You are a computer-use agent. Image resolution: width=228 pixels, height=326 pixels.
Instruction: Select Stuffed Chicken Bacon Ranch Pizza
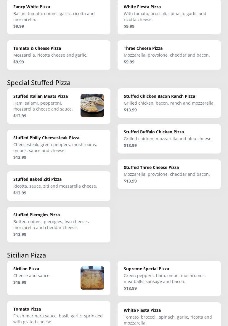coord(169,103)
